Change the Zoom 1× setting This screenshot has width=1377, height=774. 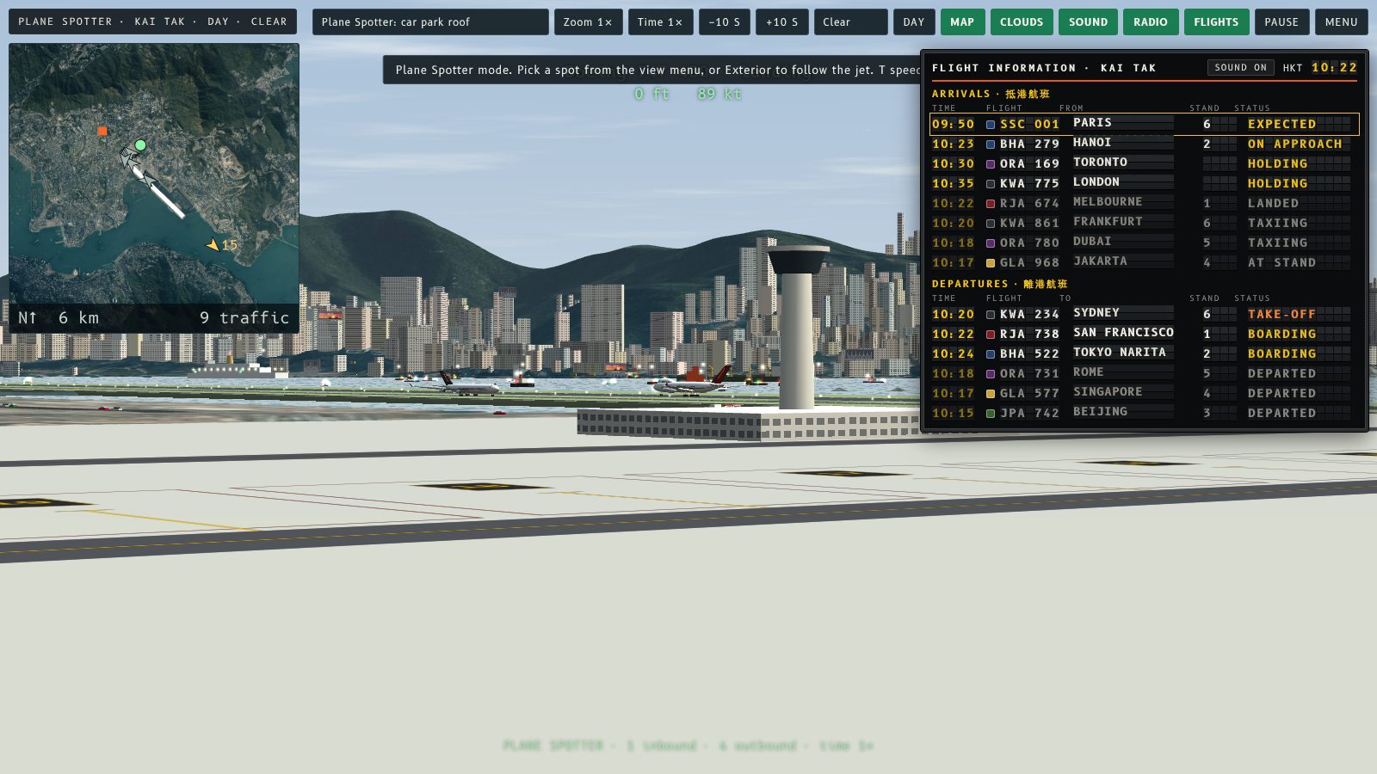click(588, 21)
